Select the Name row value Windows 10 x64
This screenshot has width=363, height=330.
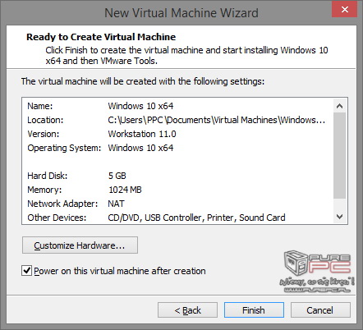140,106
